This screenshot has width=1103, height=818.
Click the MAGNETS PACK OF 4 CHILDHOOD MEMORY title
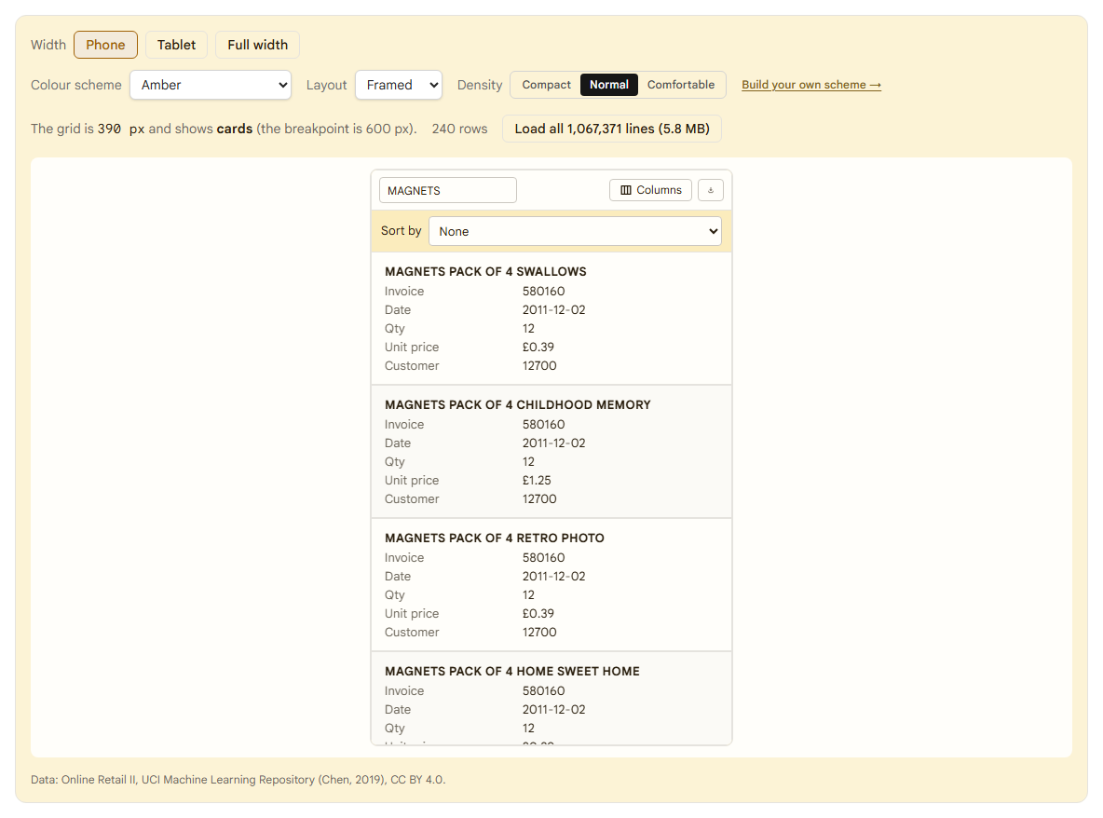518,405
